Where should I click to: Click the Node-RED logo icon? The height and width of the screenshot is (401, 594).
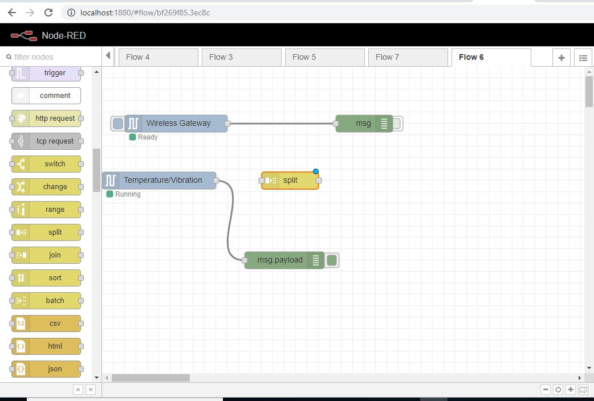(x=23, y=35)
